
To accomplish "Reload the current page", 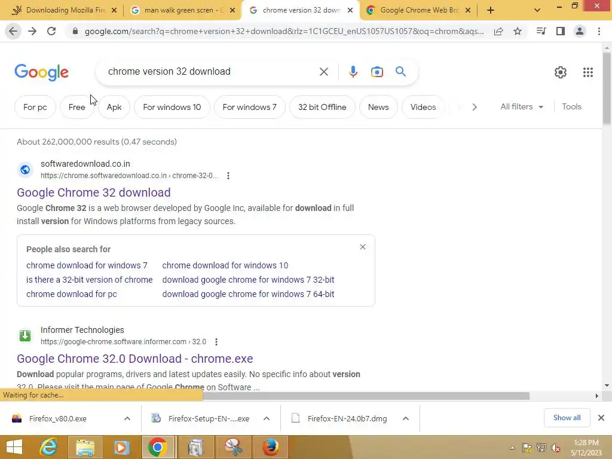I will click(51, 31).
